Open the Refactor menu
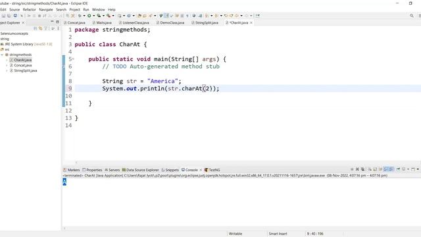Image resolution: width=421 pixels, height=237 pixels. click(x=29, y=9)
